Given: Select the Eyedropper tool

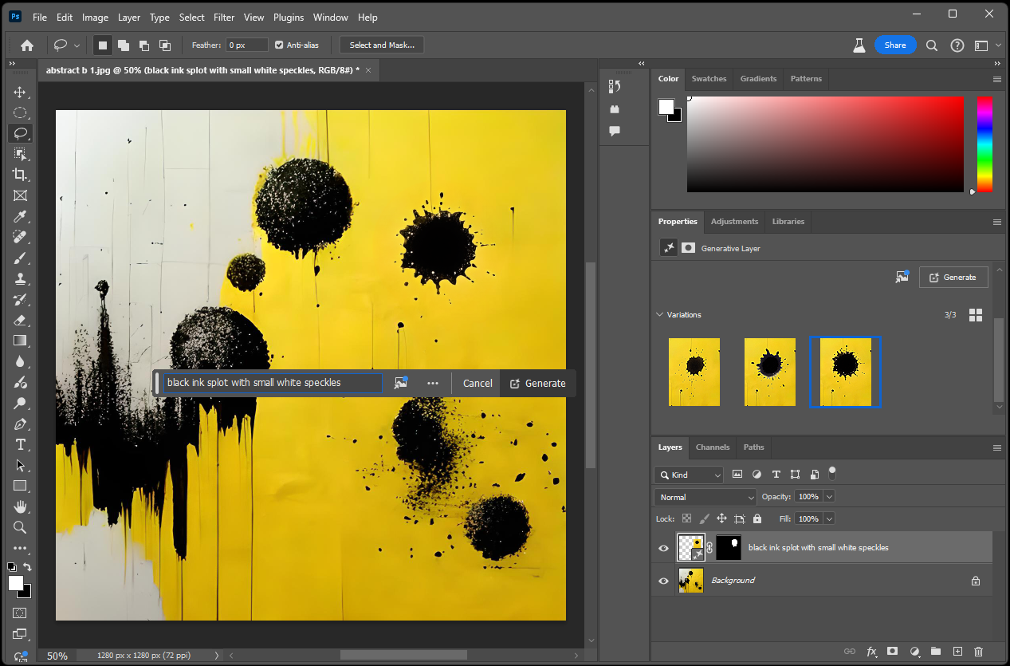Looking at the screenshot, I should 20,216.
